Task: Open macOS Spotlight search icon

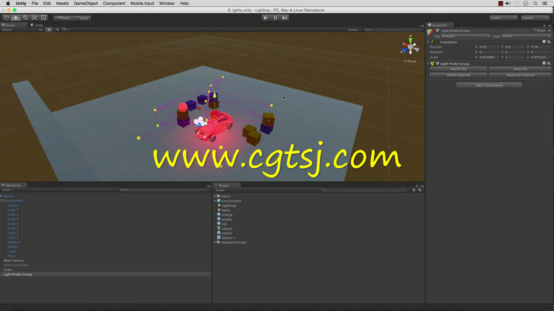Action: (x=535, y=3)
